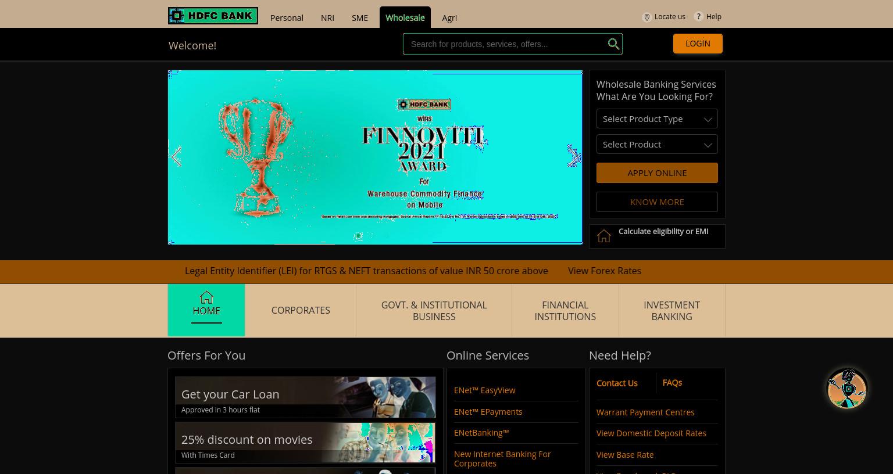Click the Help question mark icon
893x474 pixels.
coord(699,17)
